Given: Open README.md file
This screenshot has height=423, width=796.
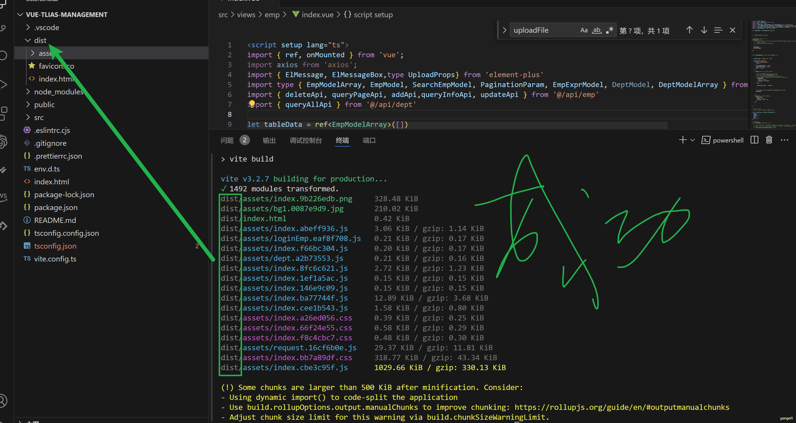Looking at the screenshot, I should click(55, 221).
